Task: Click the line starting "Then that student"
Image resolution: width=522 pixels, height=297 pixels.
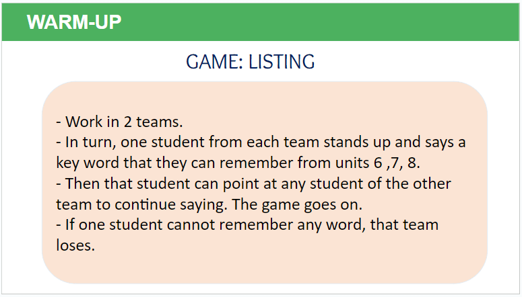Action: pos(254,183)
